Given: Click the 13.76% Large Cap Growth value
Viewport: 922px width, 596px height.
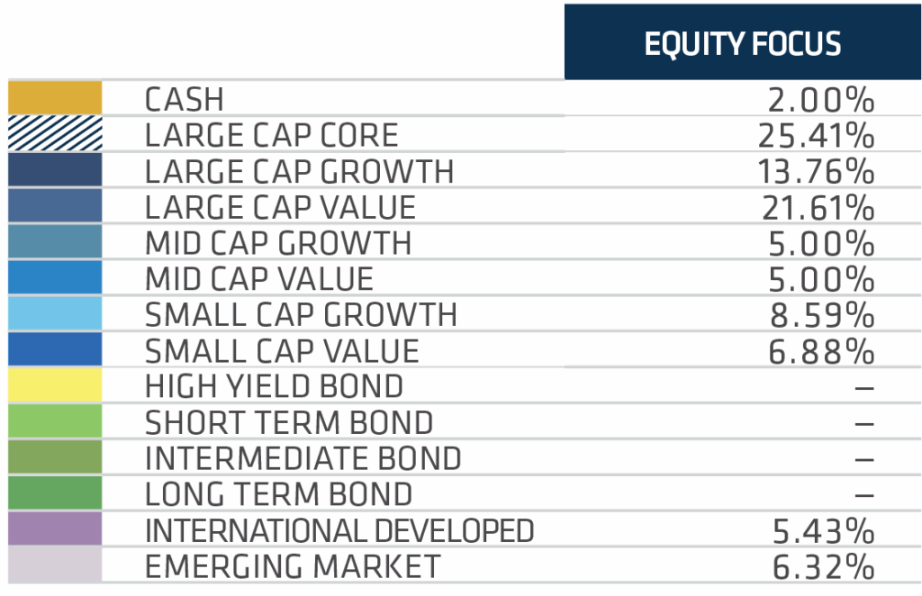Looking at the screenshot, I should click(818, 172).
